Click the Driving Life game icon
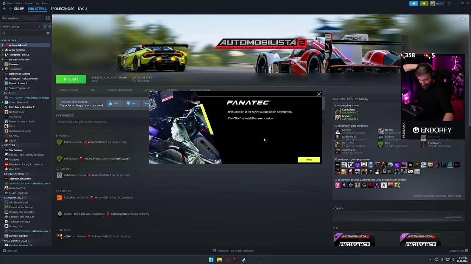The image size is (471, 264). 6,226
